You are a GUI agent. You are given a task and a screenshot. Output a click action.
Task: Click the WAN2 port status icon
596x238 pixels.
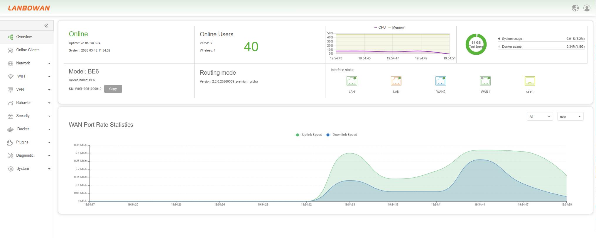440,81
